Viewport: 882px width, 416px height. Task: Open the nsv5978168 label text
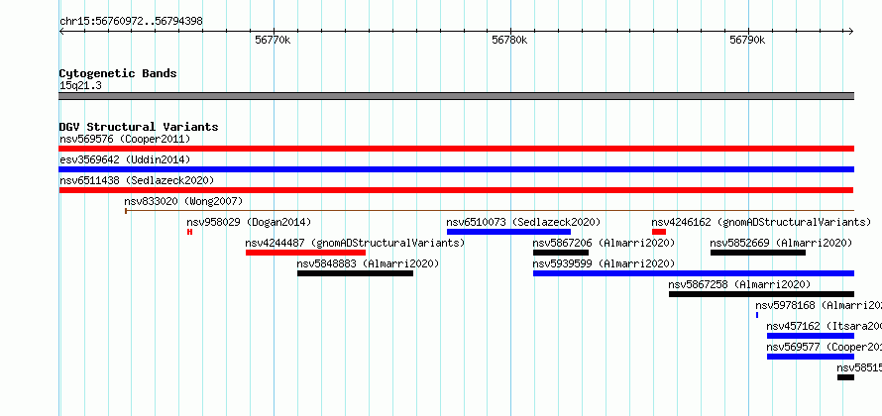tap(819, 305)
